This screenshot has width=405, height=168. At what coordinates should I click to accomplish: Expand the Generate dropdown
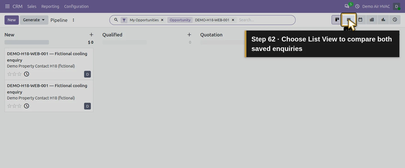34,20
